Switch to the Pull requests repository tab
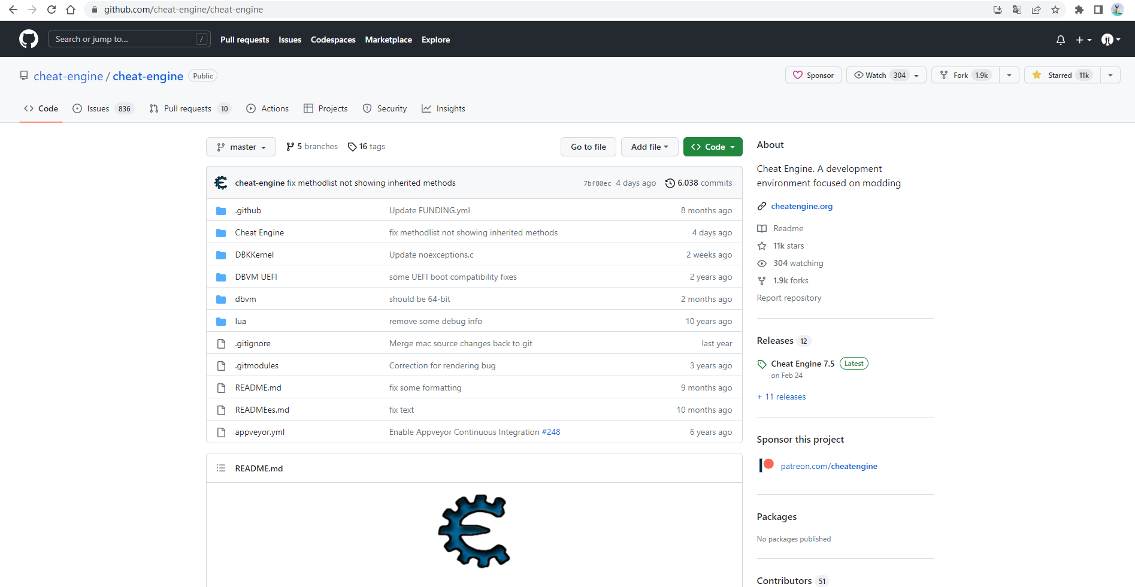 [x=189, y=109]
